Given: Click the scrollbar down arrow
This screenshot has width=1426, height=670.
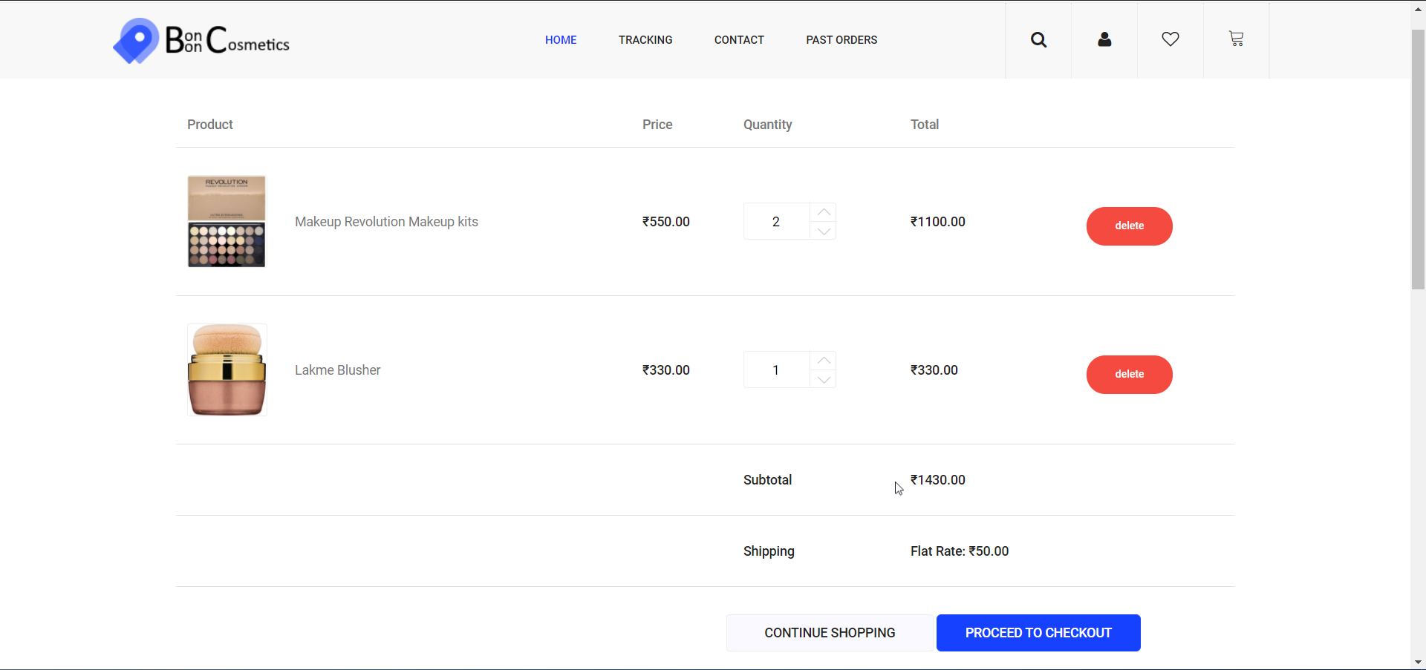Looking at the screenshot, I should tap(1418, 662).
